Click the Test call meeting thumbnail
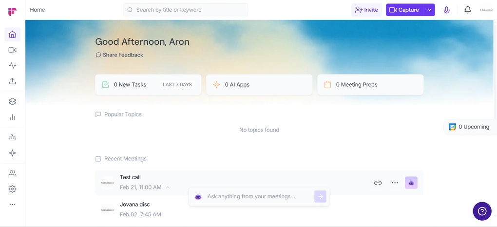The height and width of the screenshot is (227, 497). 108,183
